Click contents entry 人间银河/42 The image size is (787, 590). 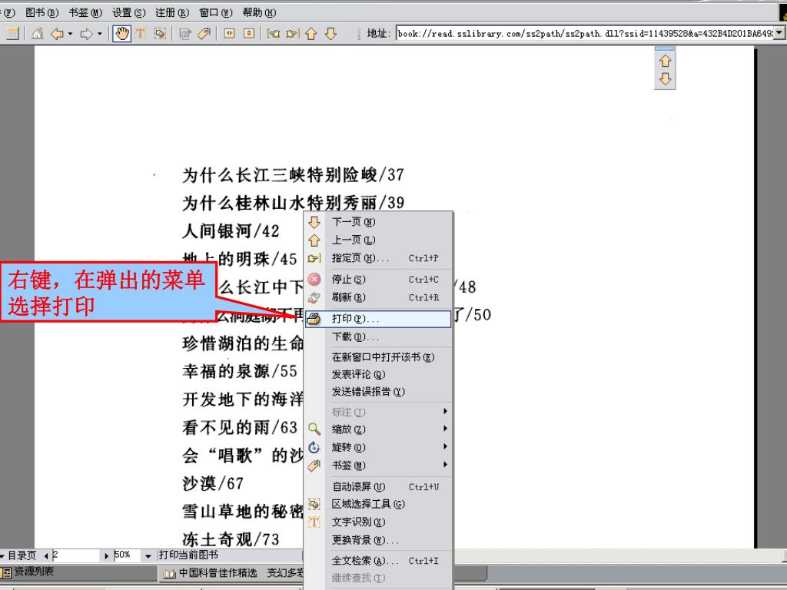click(x=231, y=230)
